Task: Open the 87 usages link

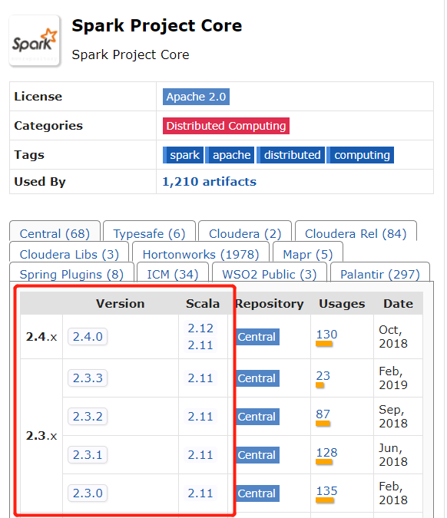Action: point(323,414)
